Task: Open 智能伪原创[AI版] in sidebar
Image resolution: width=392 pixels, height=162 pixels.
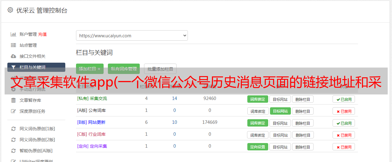Action: (x=36, y=151)
